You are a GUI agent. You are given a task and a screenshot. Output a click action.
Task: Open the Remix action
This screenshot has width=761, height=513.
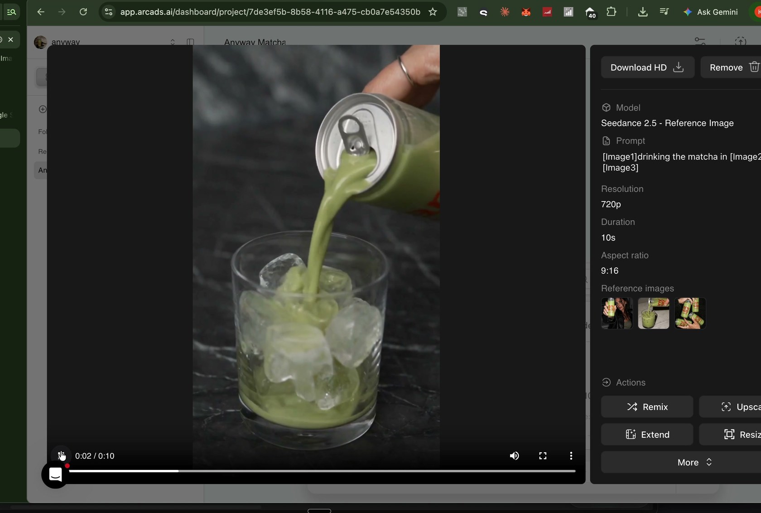[647, 407]
